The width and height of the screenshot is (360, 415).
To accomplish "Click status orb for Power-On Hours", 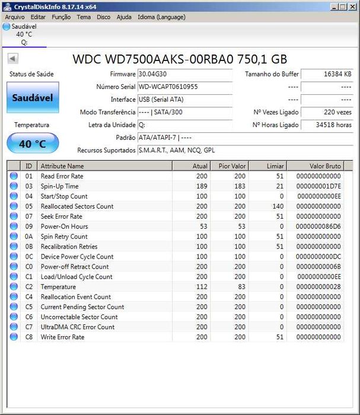I will (14, 226).
